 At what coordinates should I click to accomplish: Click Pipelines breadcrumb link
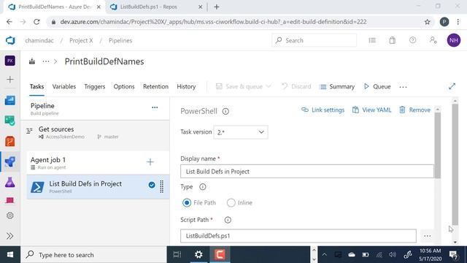click(120, 41)
